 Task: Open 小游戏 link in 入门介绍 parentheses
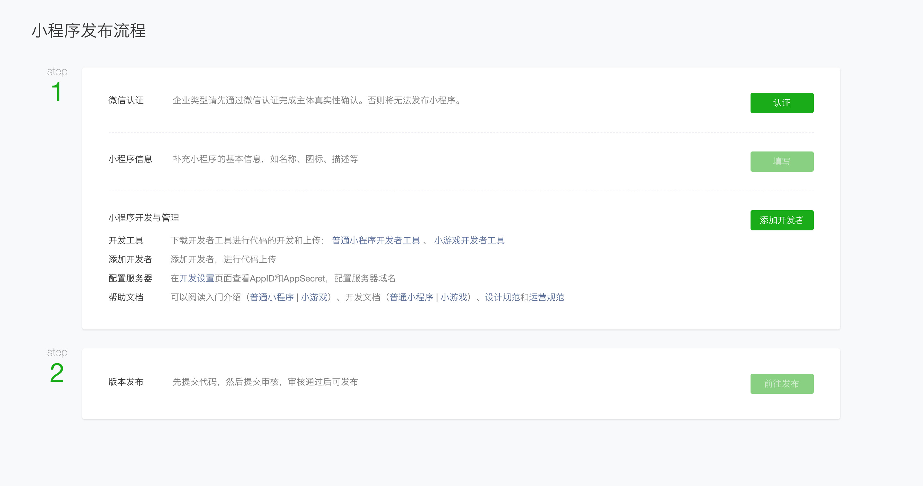point(314,297)
